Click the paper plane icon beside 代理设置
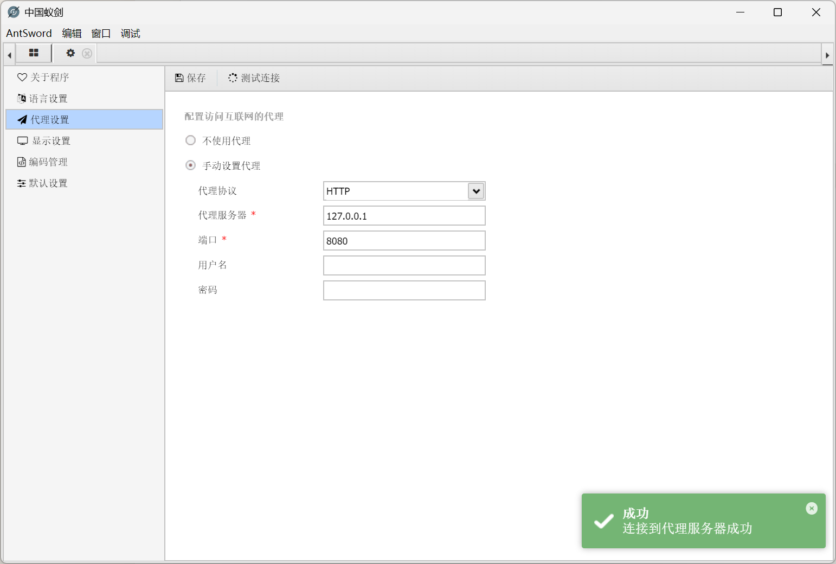 coord(22,119)
